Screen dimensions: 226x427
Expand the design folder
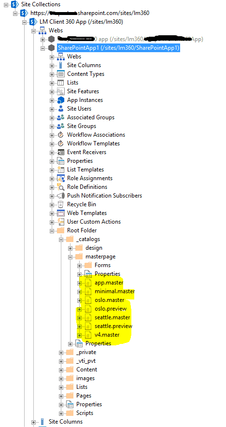(x=70, y=248)
